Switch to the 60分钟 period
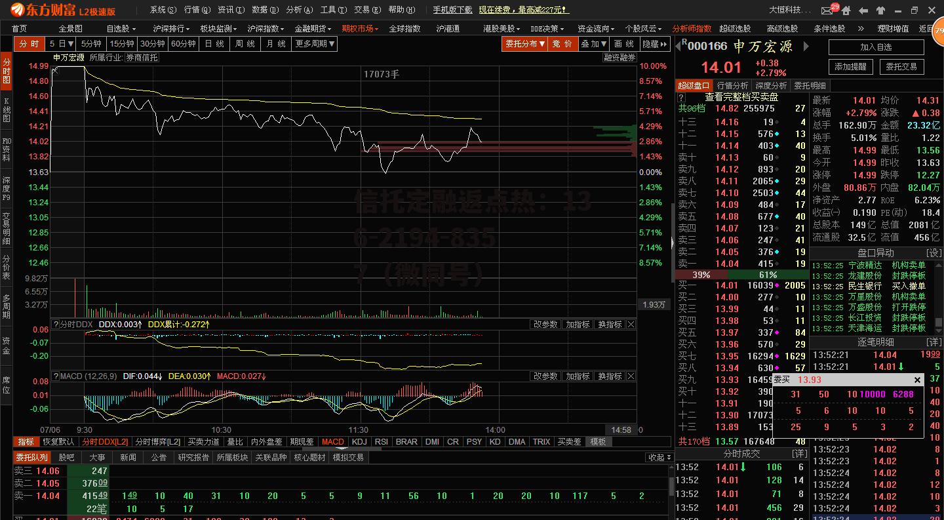The height and width of the screenshot is (520, 944). pos(184,44)
